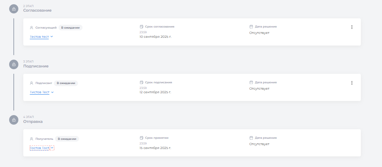Image resolution: width=382 pixels, height=167 pixels.
Task: Open the three-dot menu in Подписание card
Action: pyautogui.click(x=352, y=83)
